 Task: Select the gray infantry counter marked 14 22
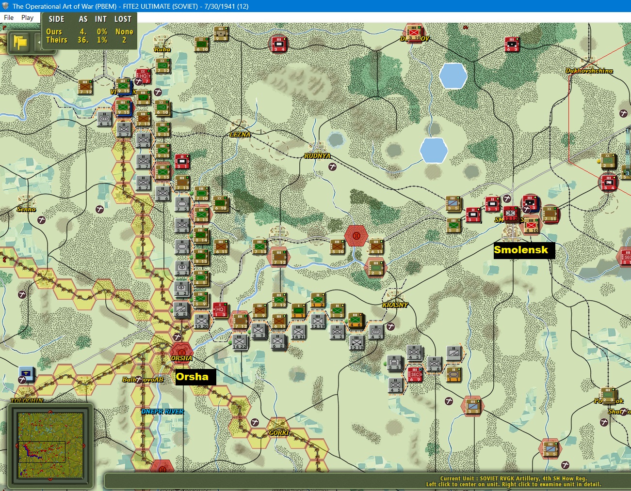[240, 341]
